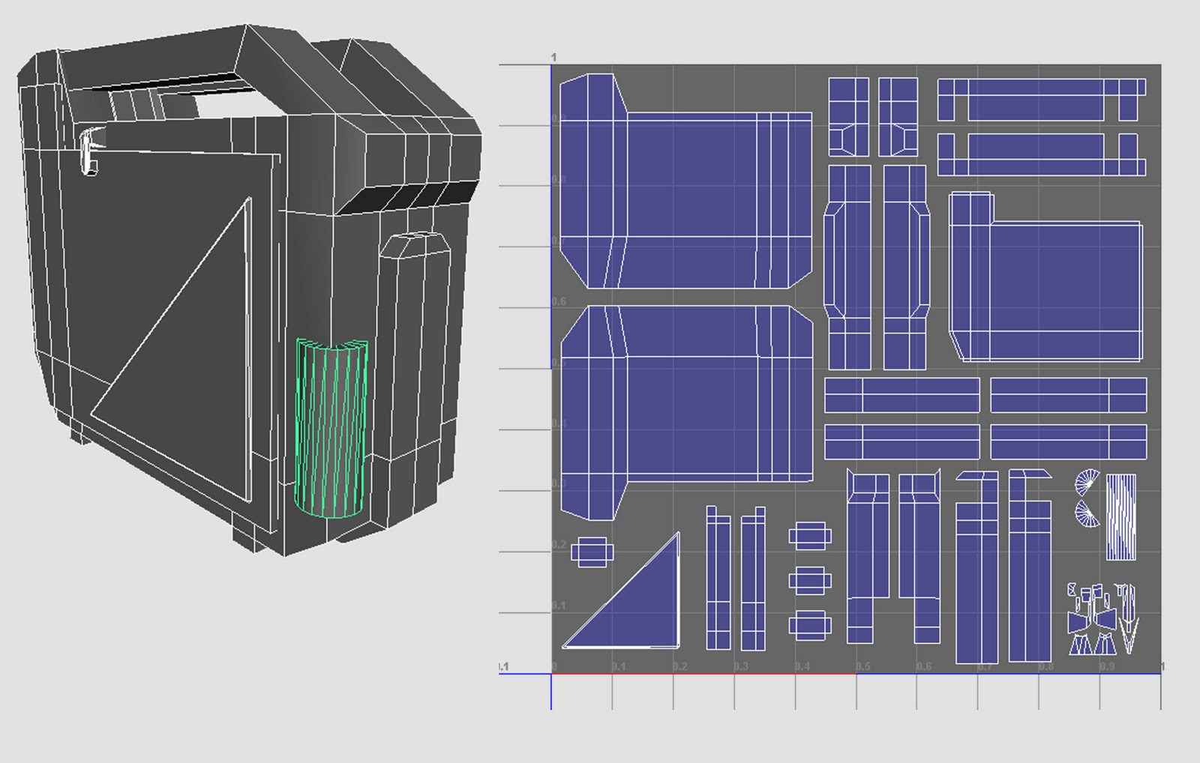Click the small latch detail near the model's top left edge

90,150
